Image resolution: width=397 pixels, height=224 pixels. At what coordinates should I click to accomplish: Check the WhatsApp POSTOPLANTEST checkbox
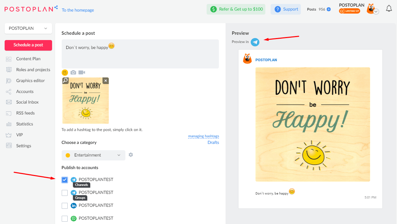[x=65, y=219]
